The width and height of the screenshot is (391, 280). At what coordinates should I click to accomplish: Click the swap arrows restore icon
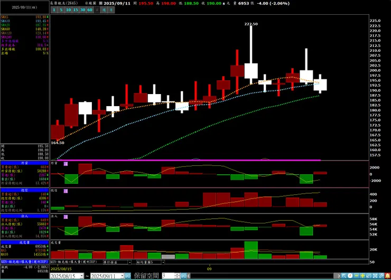coord(369,276)
